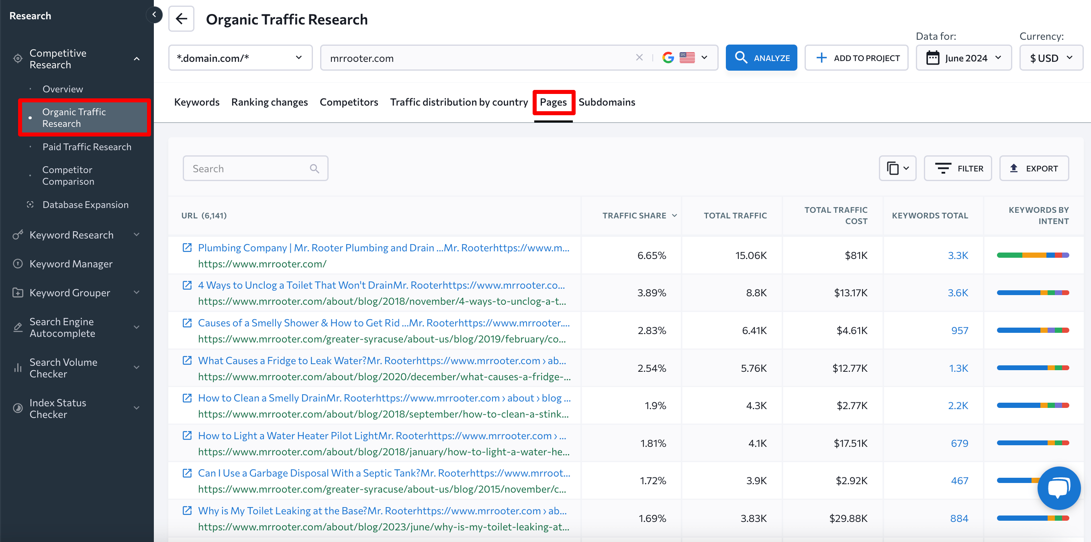Click the magnifier icon in Search box
Image resolution: width=1091 pixels, height=542 pixels.
click(314, 169)
